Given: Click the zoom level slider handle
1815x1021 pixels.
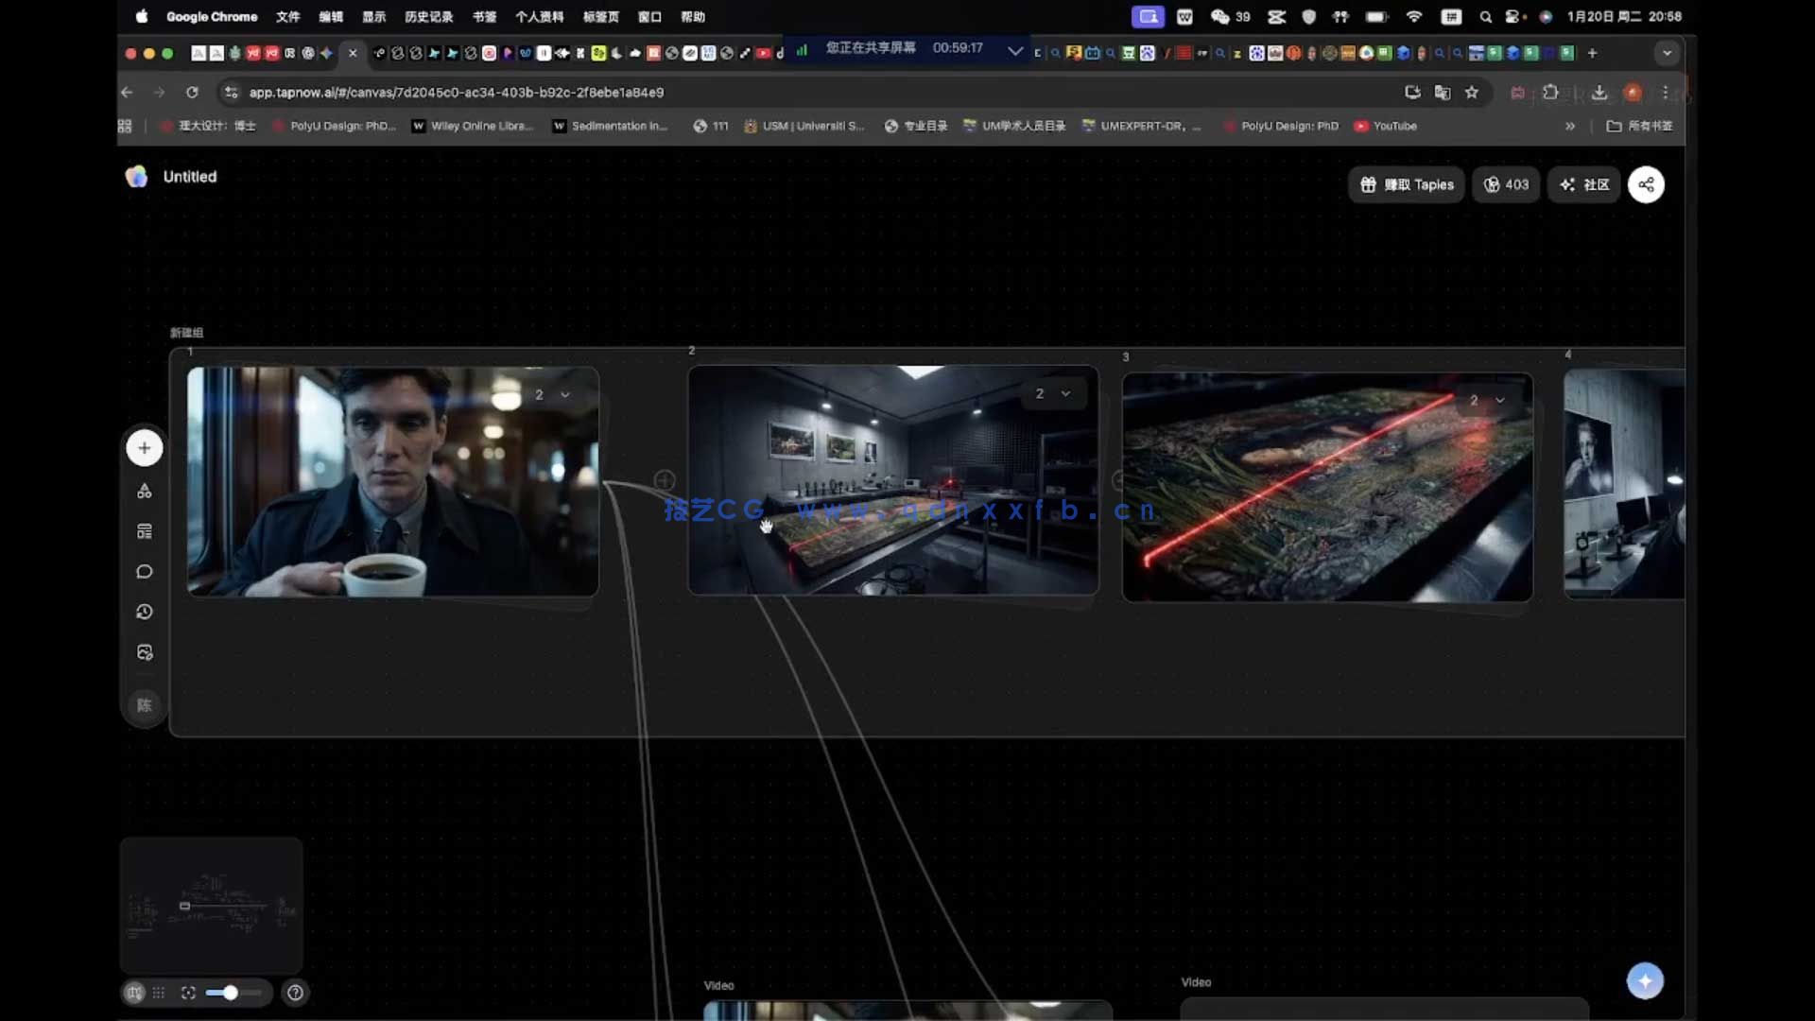Looking at the screenshot, I should point(231,993).
